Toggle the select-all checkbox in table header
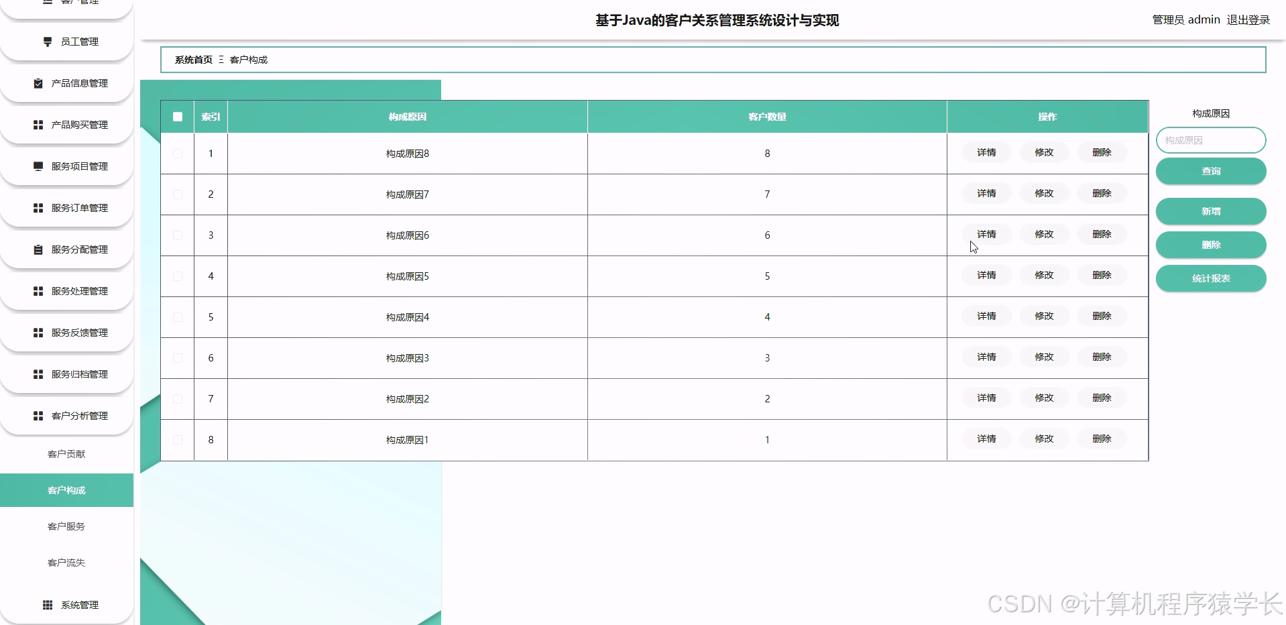Screen dimensions: 1286x625 pos(178,117)
